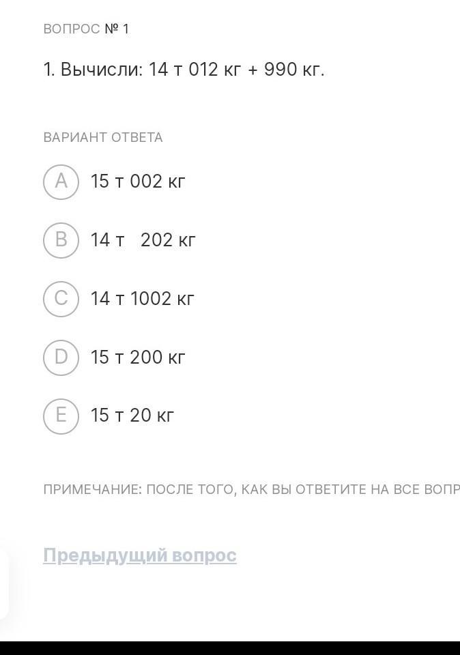460x655 pixels.
Task: Select answer option B circle
Action: pos(61,240)
